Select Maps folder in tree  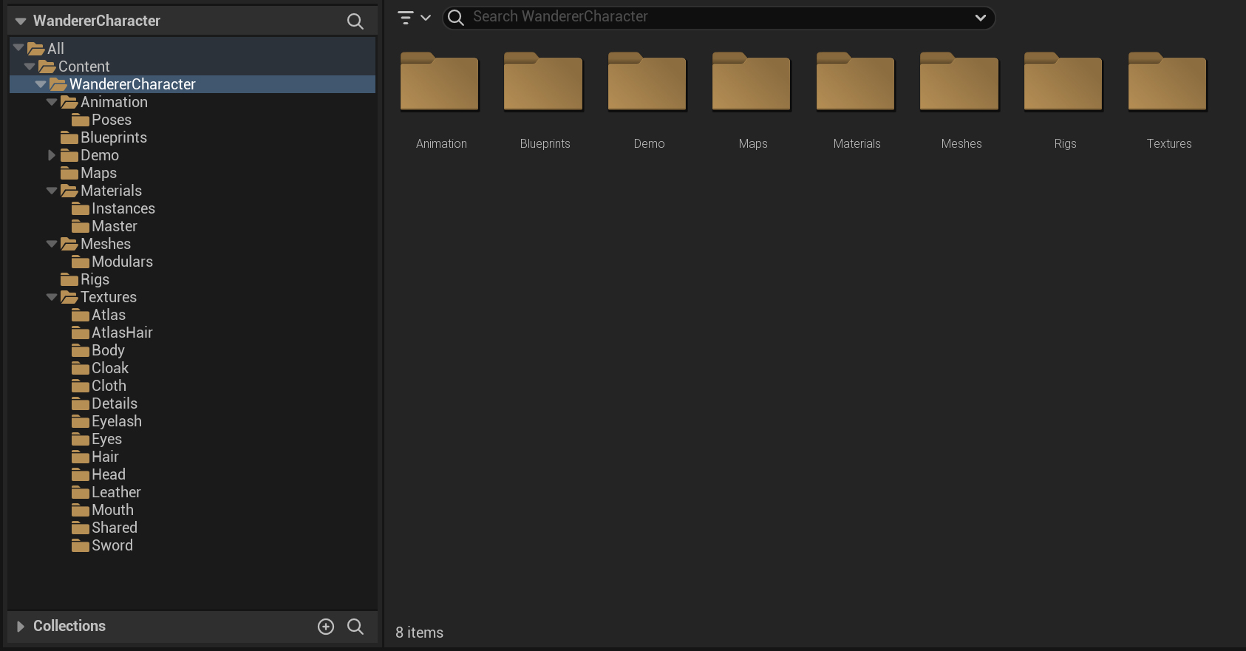[x=89, y=173]
